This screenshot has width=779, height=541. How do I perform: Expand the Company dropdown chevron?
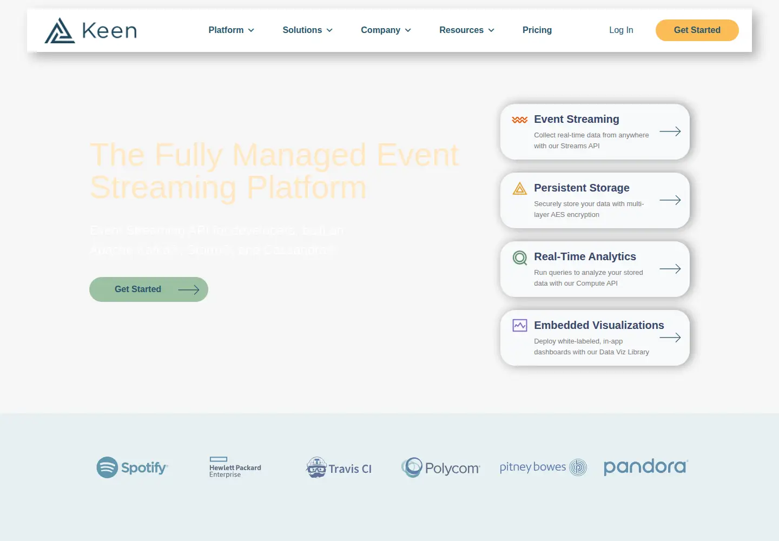click(408, 30)
